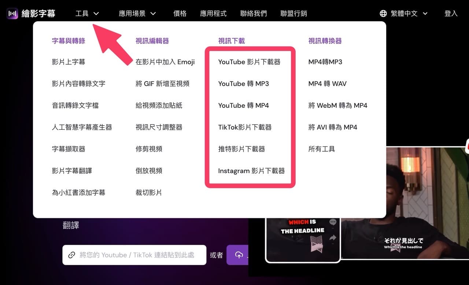Expand the 工具 dropdown menu

(x=87, y=14)
